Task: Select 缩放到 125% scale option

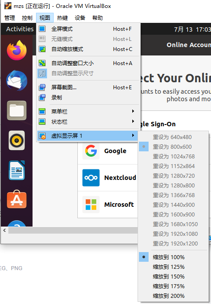Action: click(x=173, y=267)
